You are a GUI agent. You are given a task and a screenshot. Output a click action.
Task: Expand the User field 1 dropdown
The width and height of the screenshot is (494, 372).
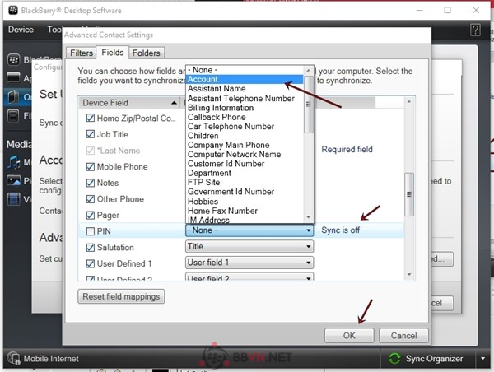[249, 263]
